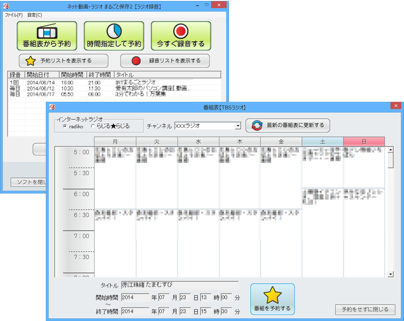
Task: Click the clock icon for 時間指定して予約
Action: tap(114, 31)
